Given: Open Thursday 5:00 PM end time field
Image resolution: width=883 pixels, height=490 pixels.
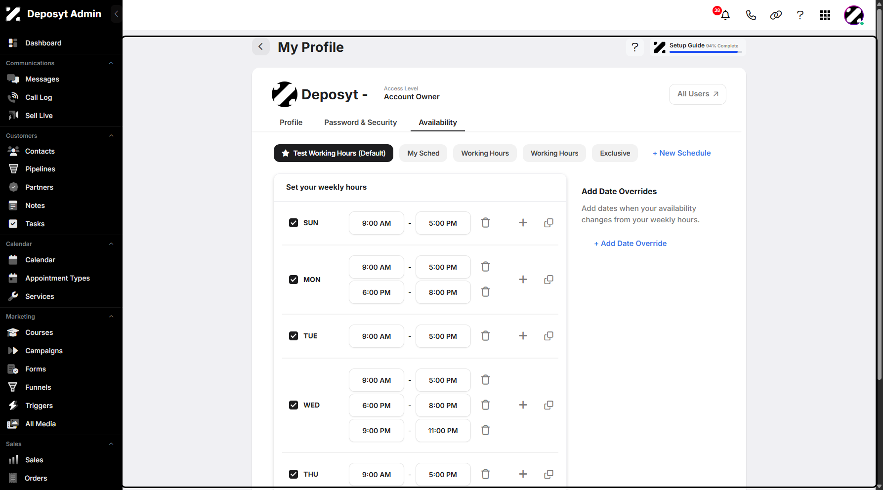Looking at the screenshot, I should coord(443,475).
